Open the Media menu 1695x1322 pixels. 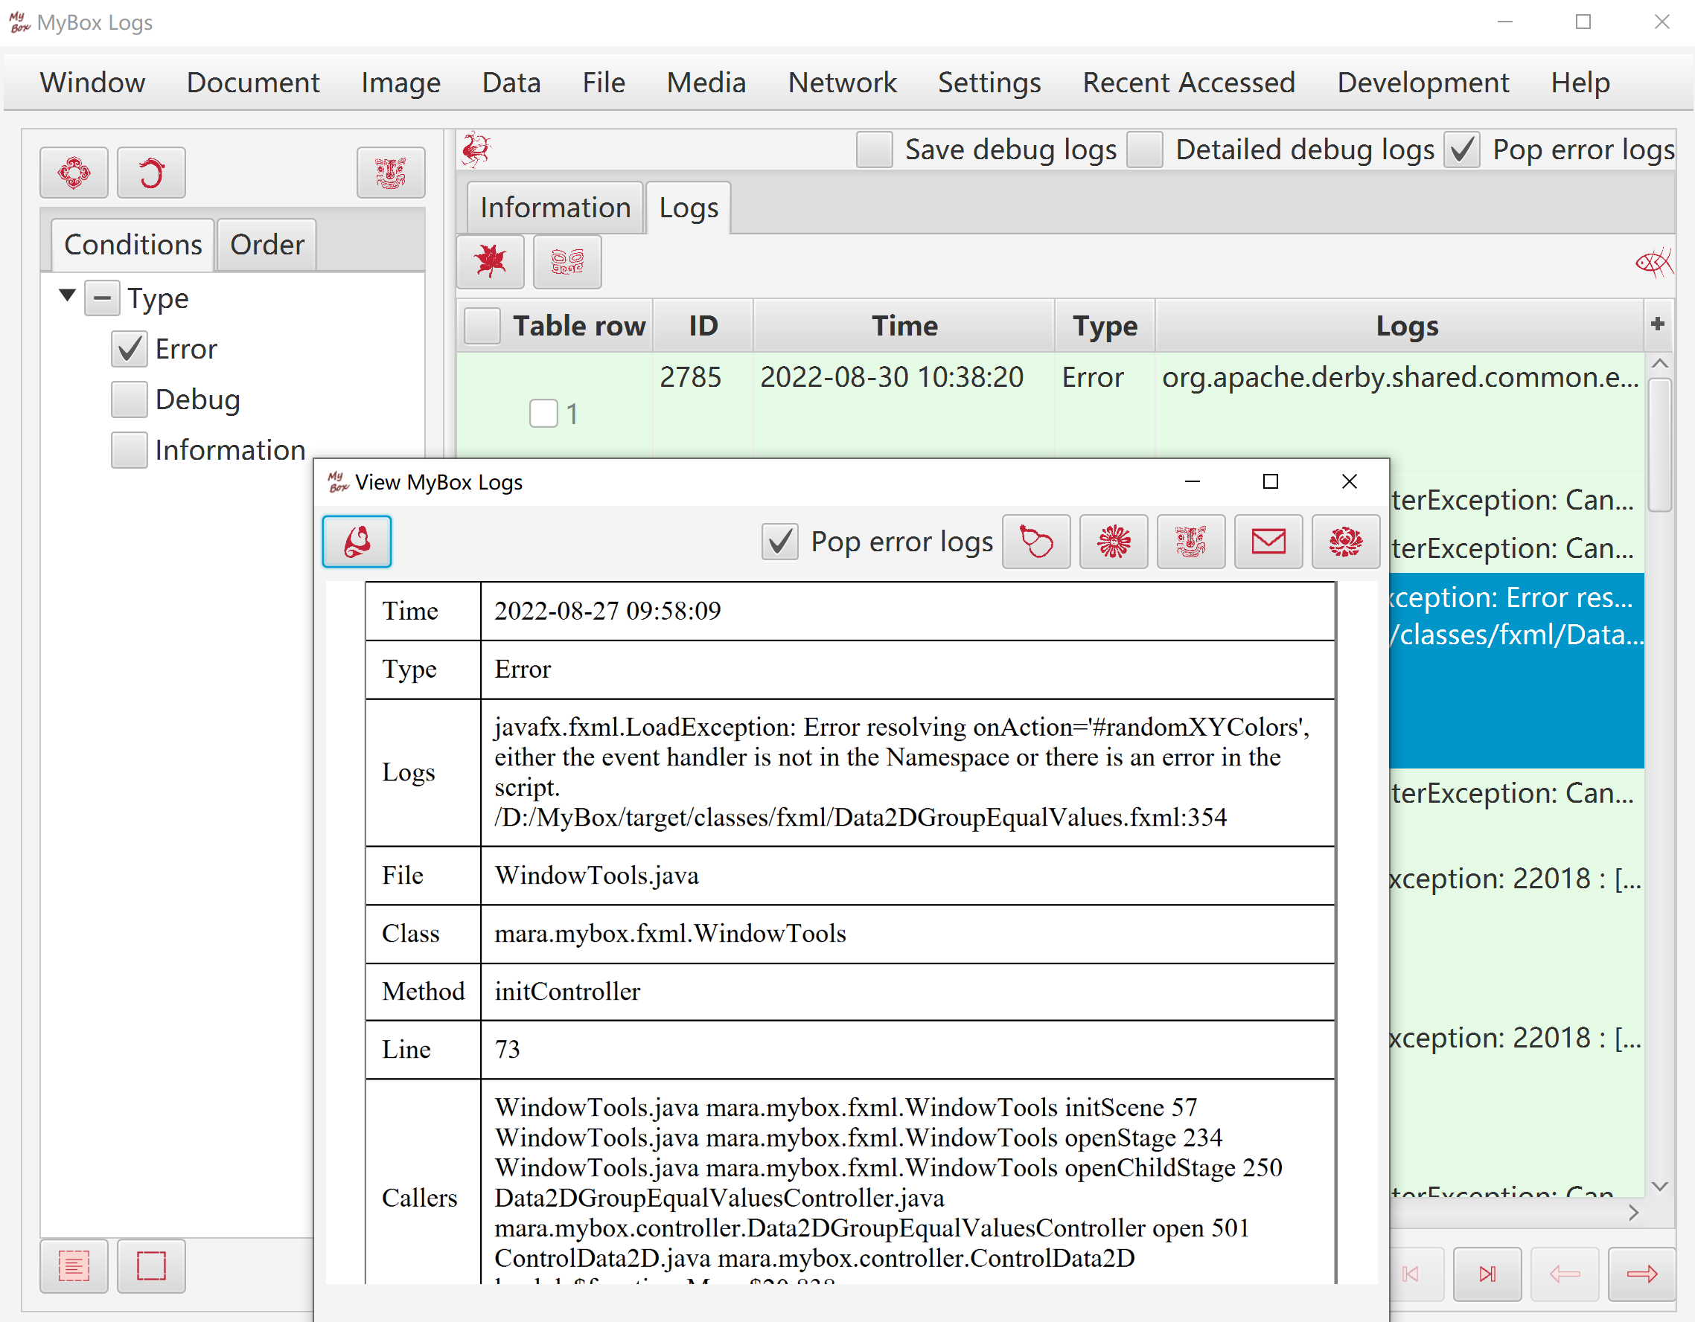(x=706, y=83)
